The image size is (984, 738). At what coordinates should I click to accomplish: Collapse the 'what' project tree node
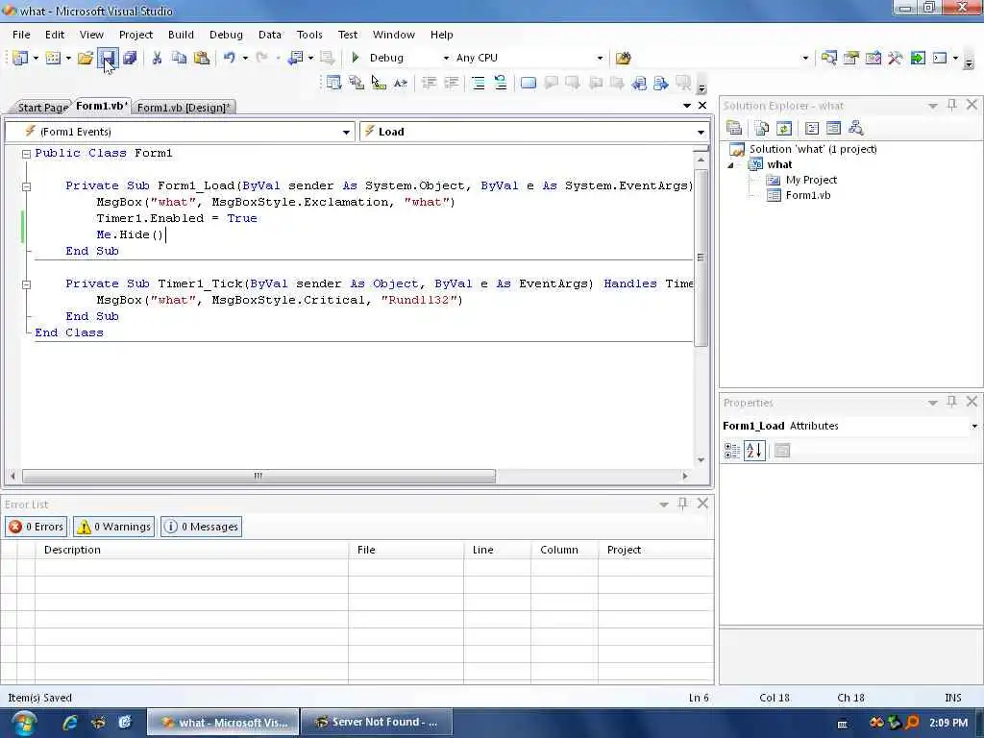(x=730, y=165)
